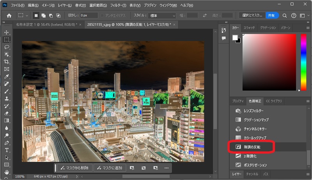312x180 pixels.
Task: Choose Subtract from Selection mode
Action: 51,16
